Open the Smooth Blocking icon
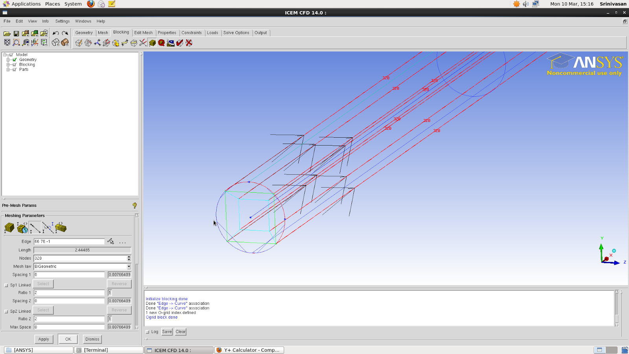The height and width of the screenshot is (354, 629). pyautogui.click(x=171, y=43)
